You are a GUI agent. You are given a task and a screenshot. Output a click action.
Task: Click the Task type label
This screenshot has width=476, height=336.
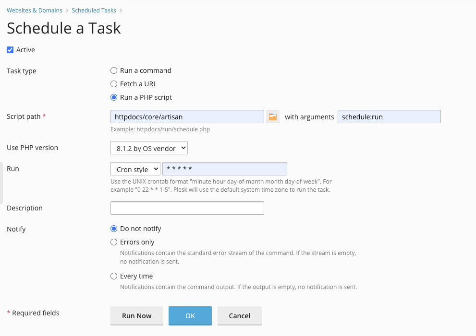pos(22,71)
